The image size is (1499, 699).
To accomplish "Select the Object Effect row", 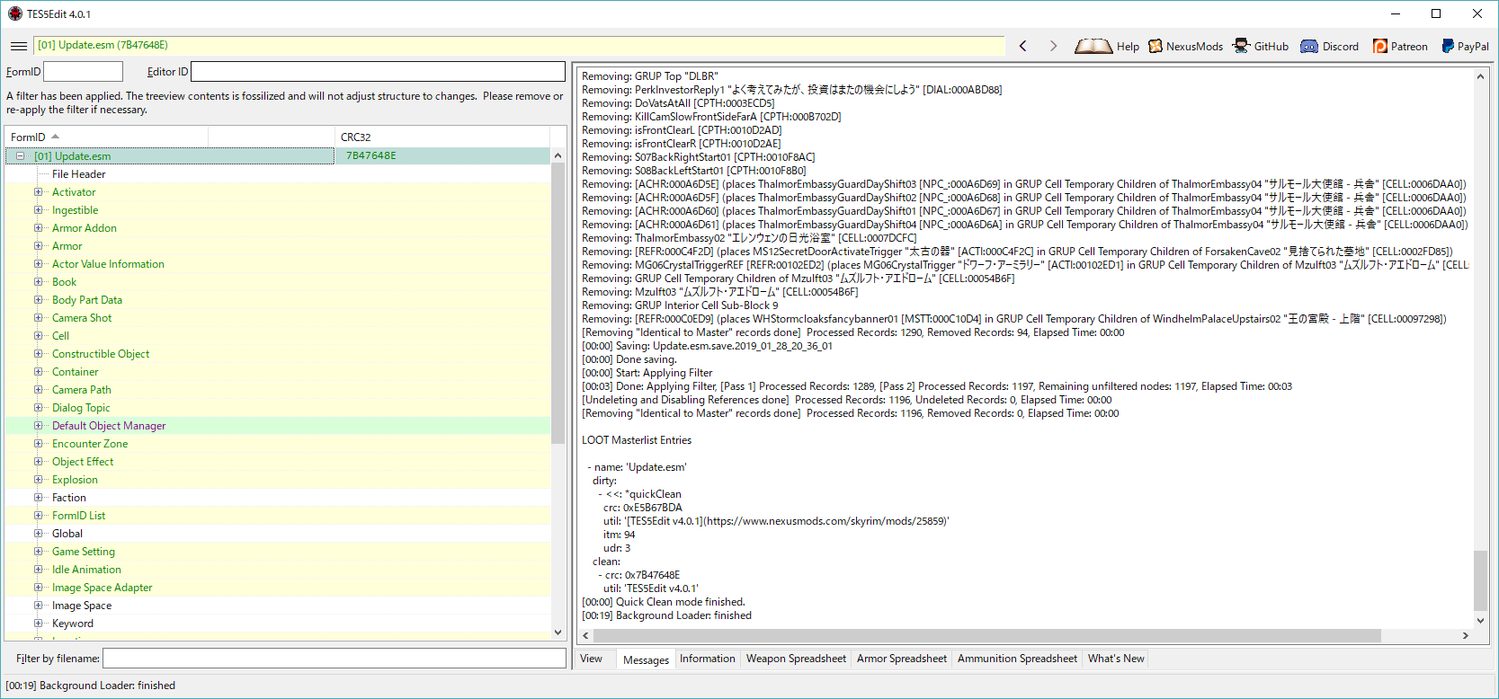I will [x=278, y=462].
